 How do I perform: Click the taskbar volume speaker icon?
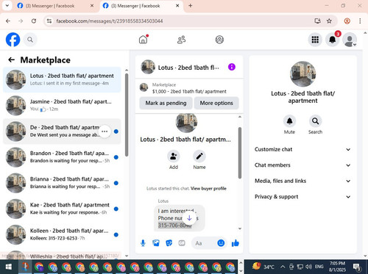308,267
